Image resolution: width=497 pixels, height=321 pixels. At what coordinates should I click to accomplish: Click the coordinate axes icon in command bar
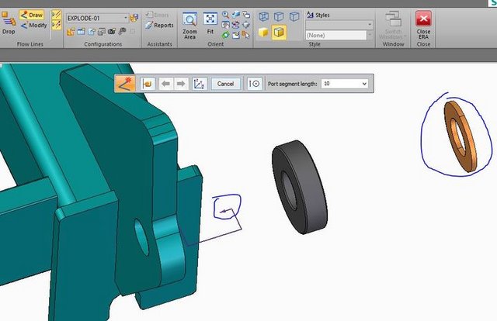click(200, 84)
